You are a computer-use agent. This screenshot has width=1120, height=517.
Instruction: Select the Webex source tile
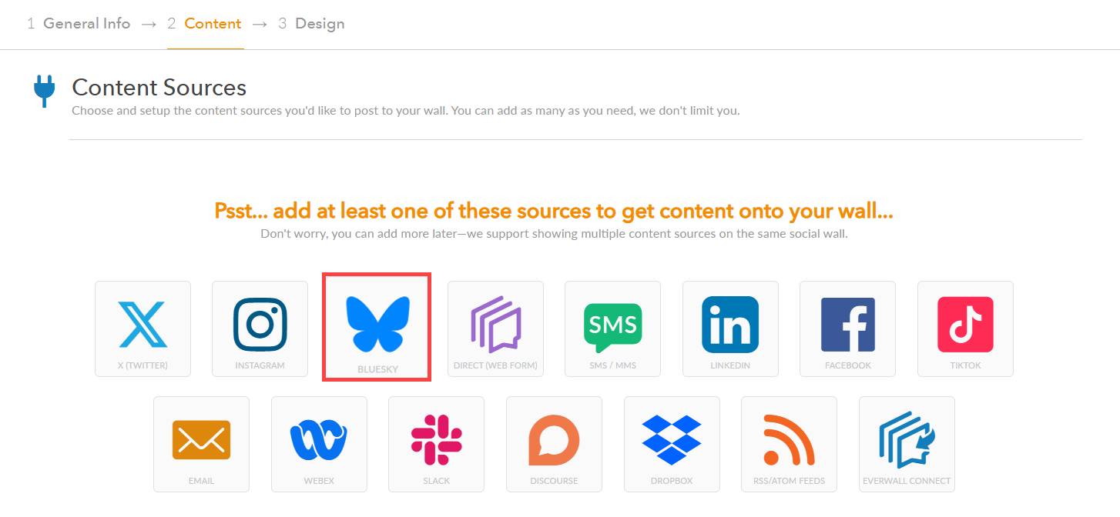coord(319,444)
